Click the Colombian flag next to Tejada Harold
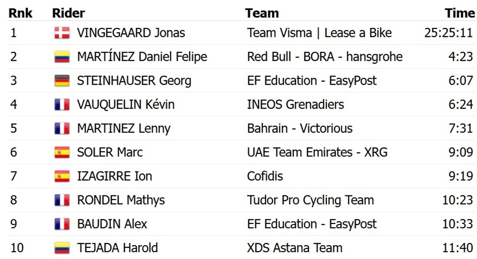Screen dimensions: 477x259 62,247
